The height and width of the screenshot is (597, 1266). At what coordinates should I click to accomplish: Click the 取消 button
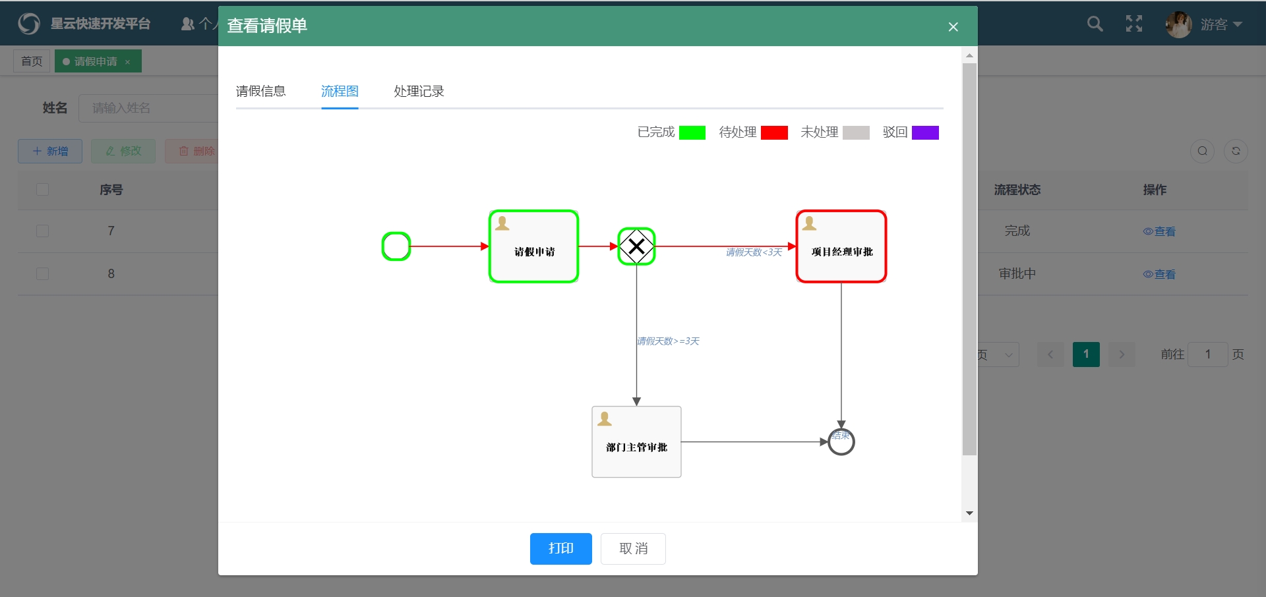pyautogui.click(x=633, y=549)
